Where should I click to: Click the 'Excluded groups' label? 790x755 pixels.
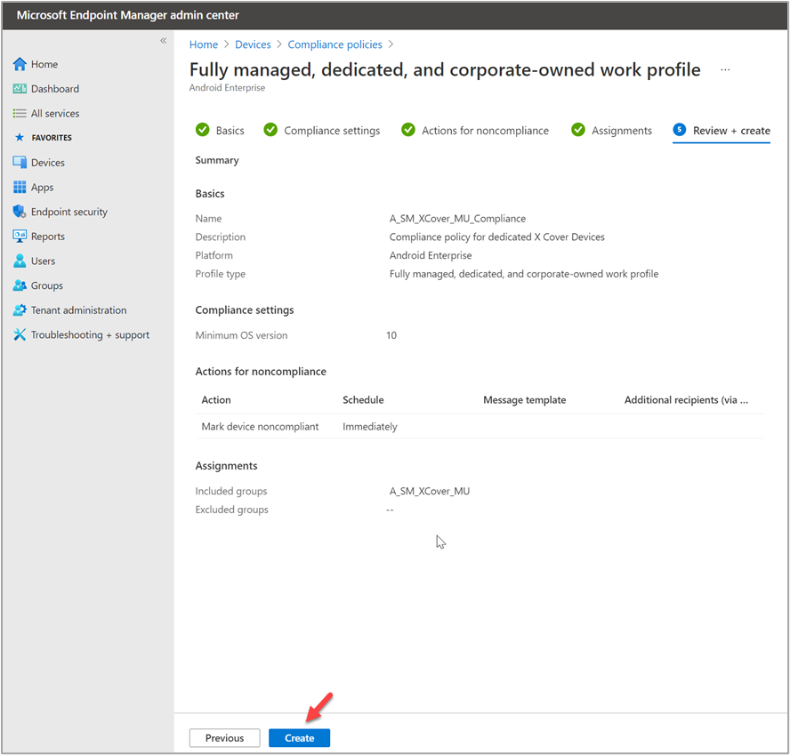(x=232, y=510)
